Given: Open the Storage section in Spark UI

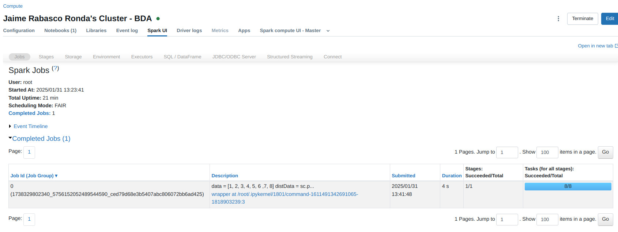Looking at the screenshot, I should point(73,57).
